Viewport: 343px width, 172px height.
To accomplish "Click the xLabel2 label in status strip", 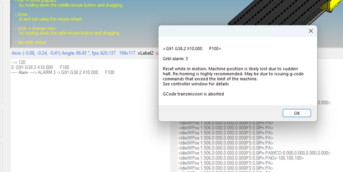I will coord(146,53).
